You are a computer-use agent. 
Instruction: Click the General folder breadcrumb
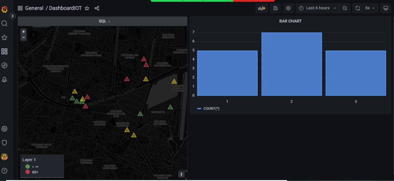[34, 8]
